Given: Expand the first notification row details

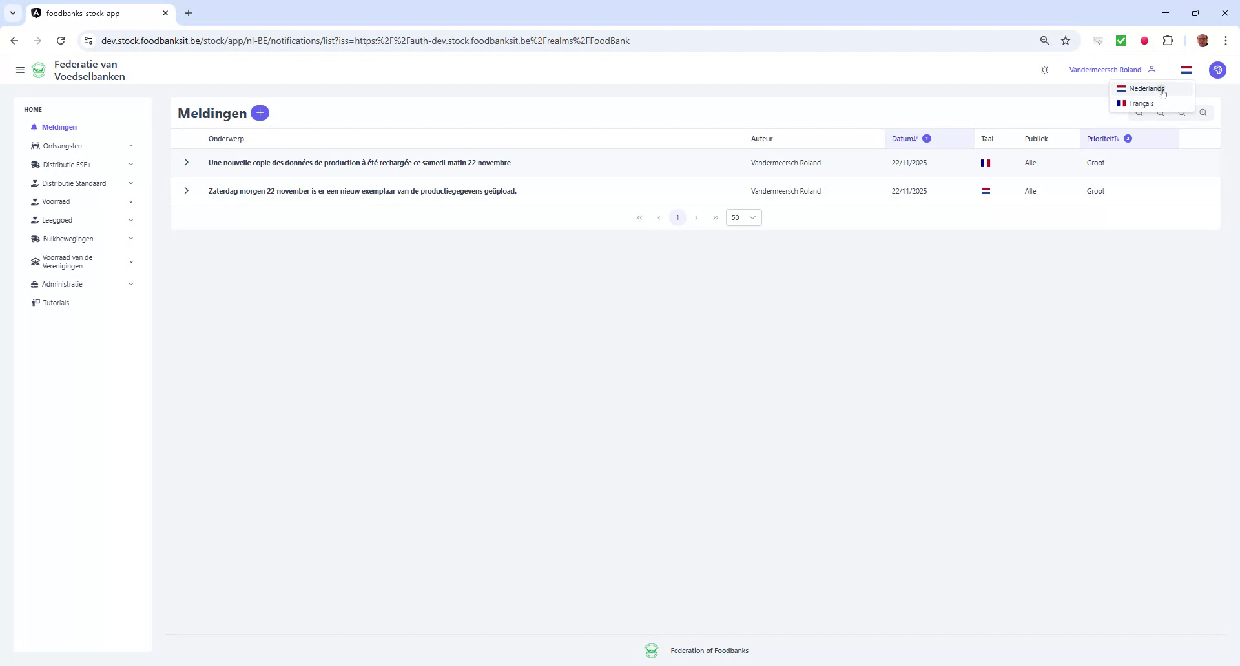Looking at the screenshot, I should [x=186, y=163].
